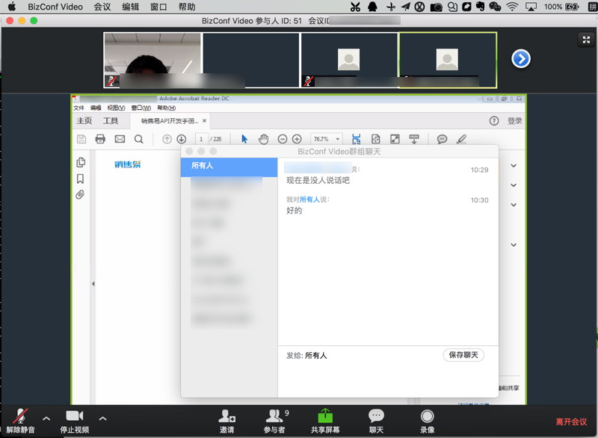Click the notification bell menu bar icon

[372, 7]
